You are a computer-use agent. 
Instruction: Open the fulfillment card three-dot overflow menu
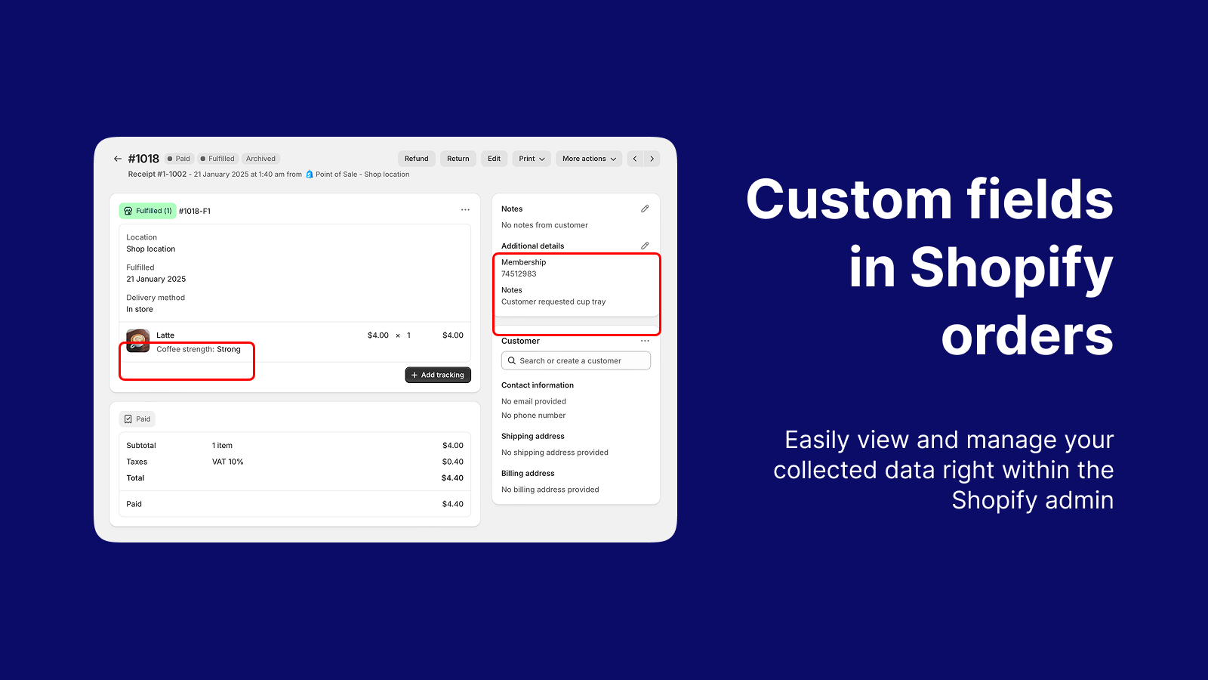(465, 209)
